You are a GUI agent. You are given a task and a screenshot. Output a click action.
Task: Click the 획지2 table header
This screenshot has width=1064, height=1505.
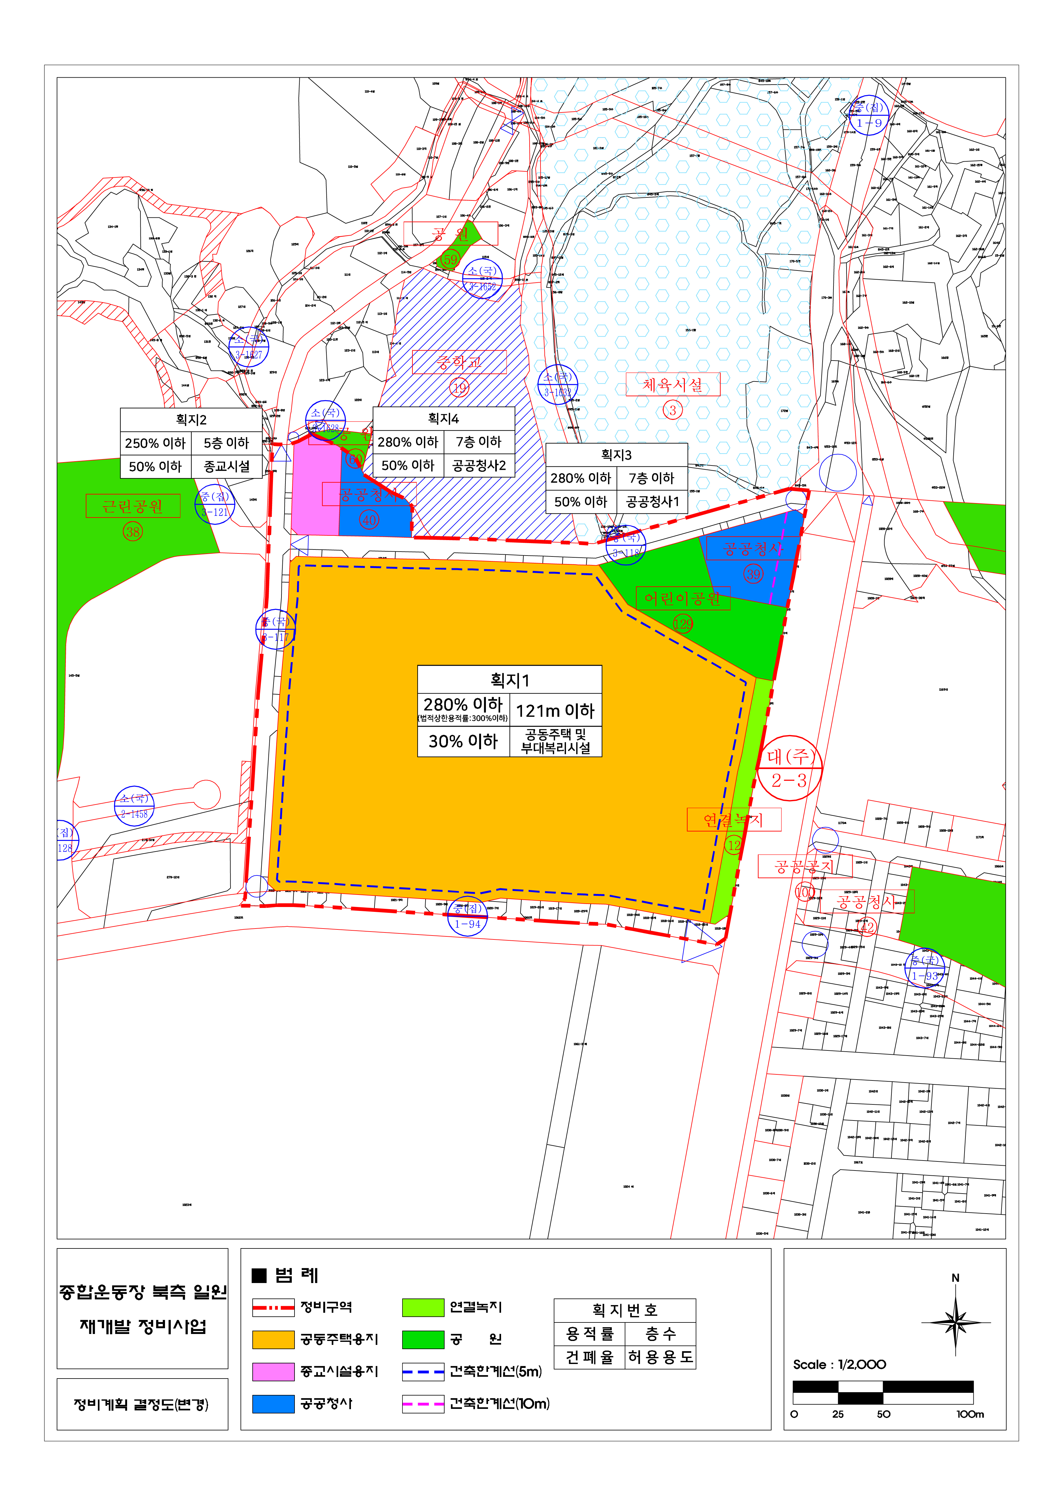[x=191, y=420]
